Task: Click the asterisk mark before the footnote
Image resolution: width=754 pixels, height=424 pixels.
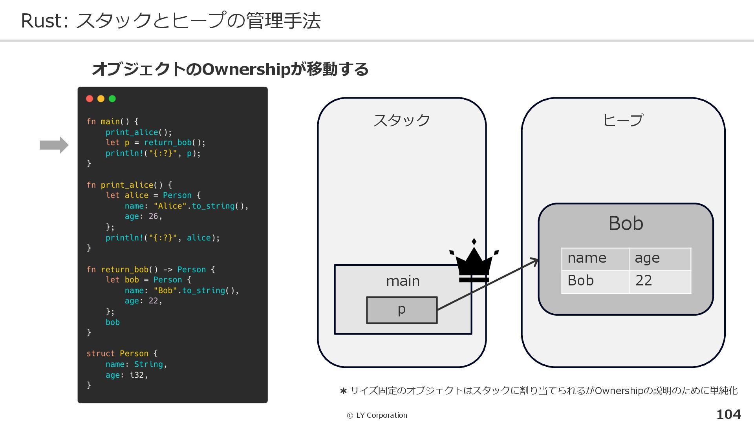Action: pyautogui.click(x=343, y=391)
